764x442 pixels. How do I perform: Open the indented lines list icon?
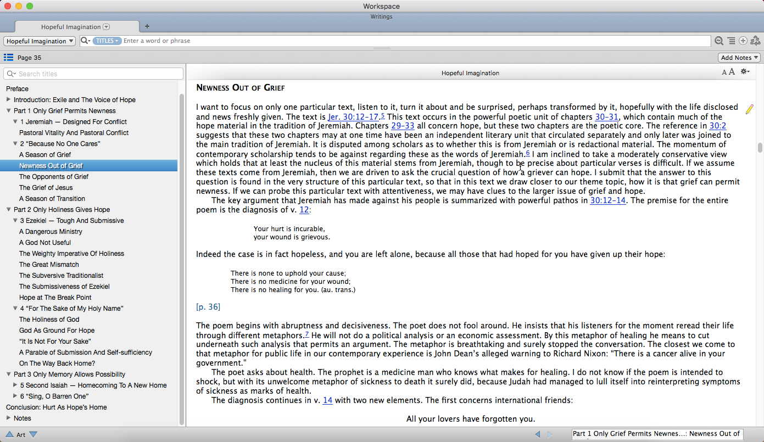pyautogui.click(x=731, y=41)
